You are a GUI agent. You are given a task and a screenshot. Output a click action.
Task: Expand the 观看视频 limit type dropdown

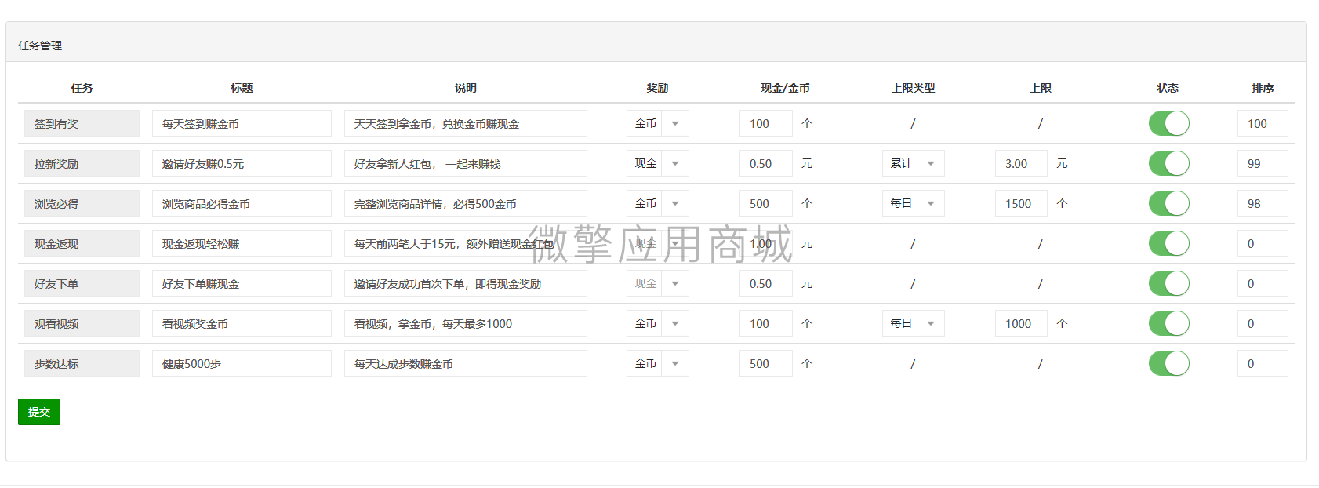click(913, 323)
